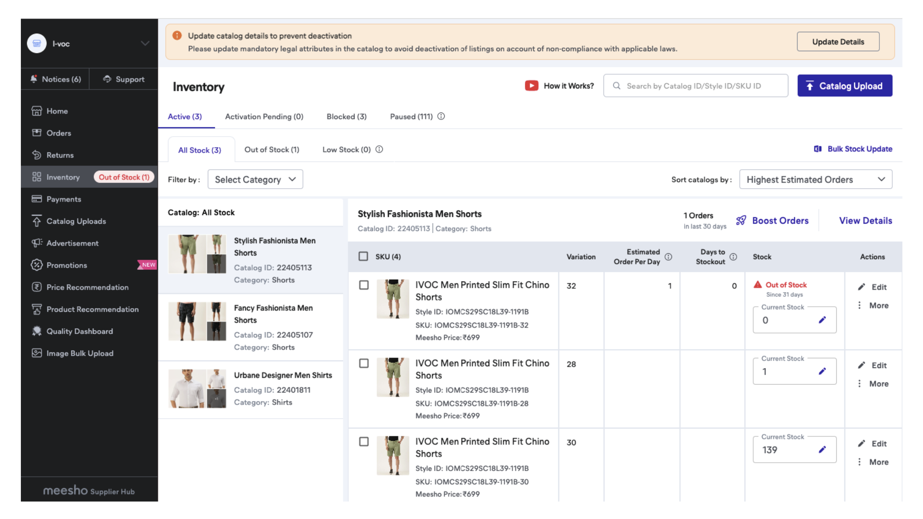Check the out-of-stock IVOC Chino Shorts SKU
The image size is (923, 519).
364,285
